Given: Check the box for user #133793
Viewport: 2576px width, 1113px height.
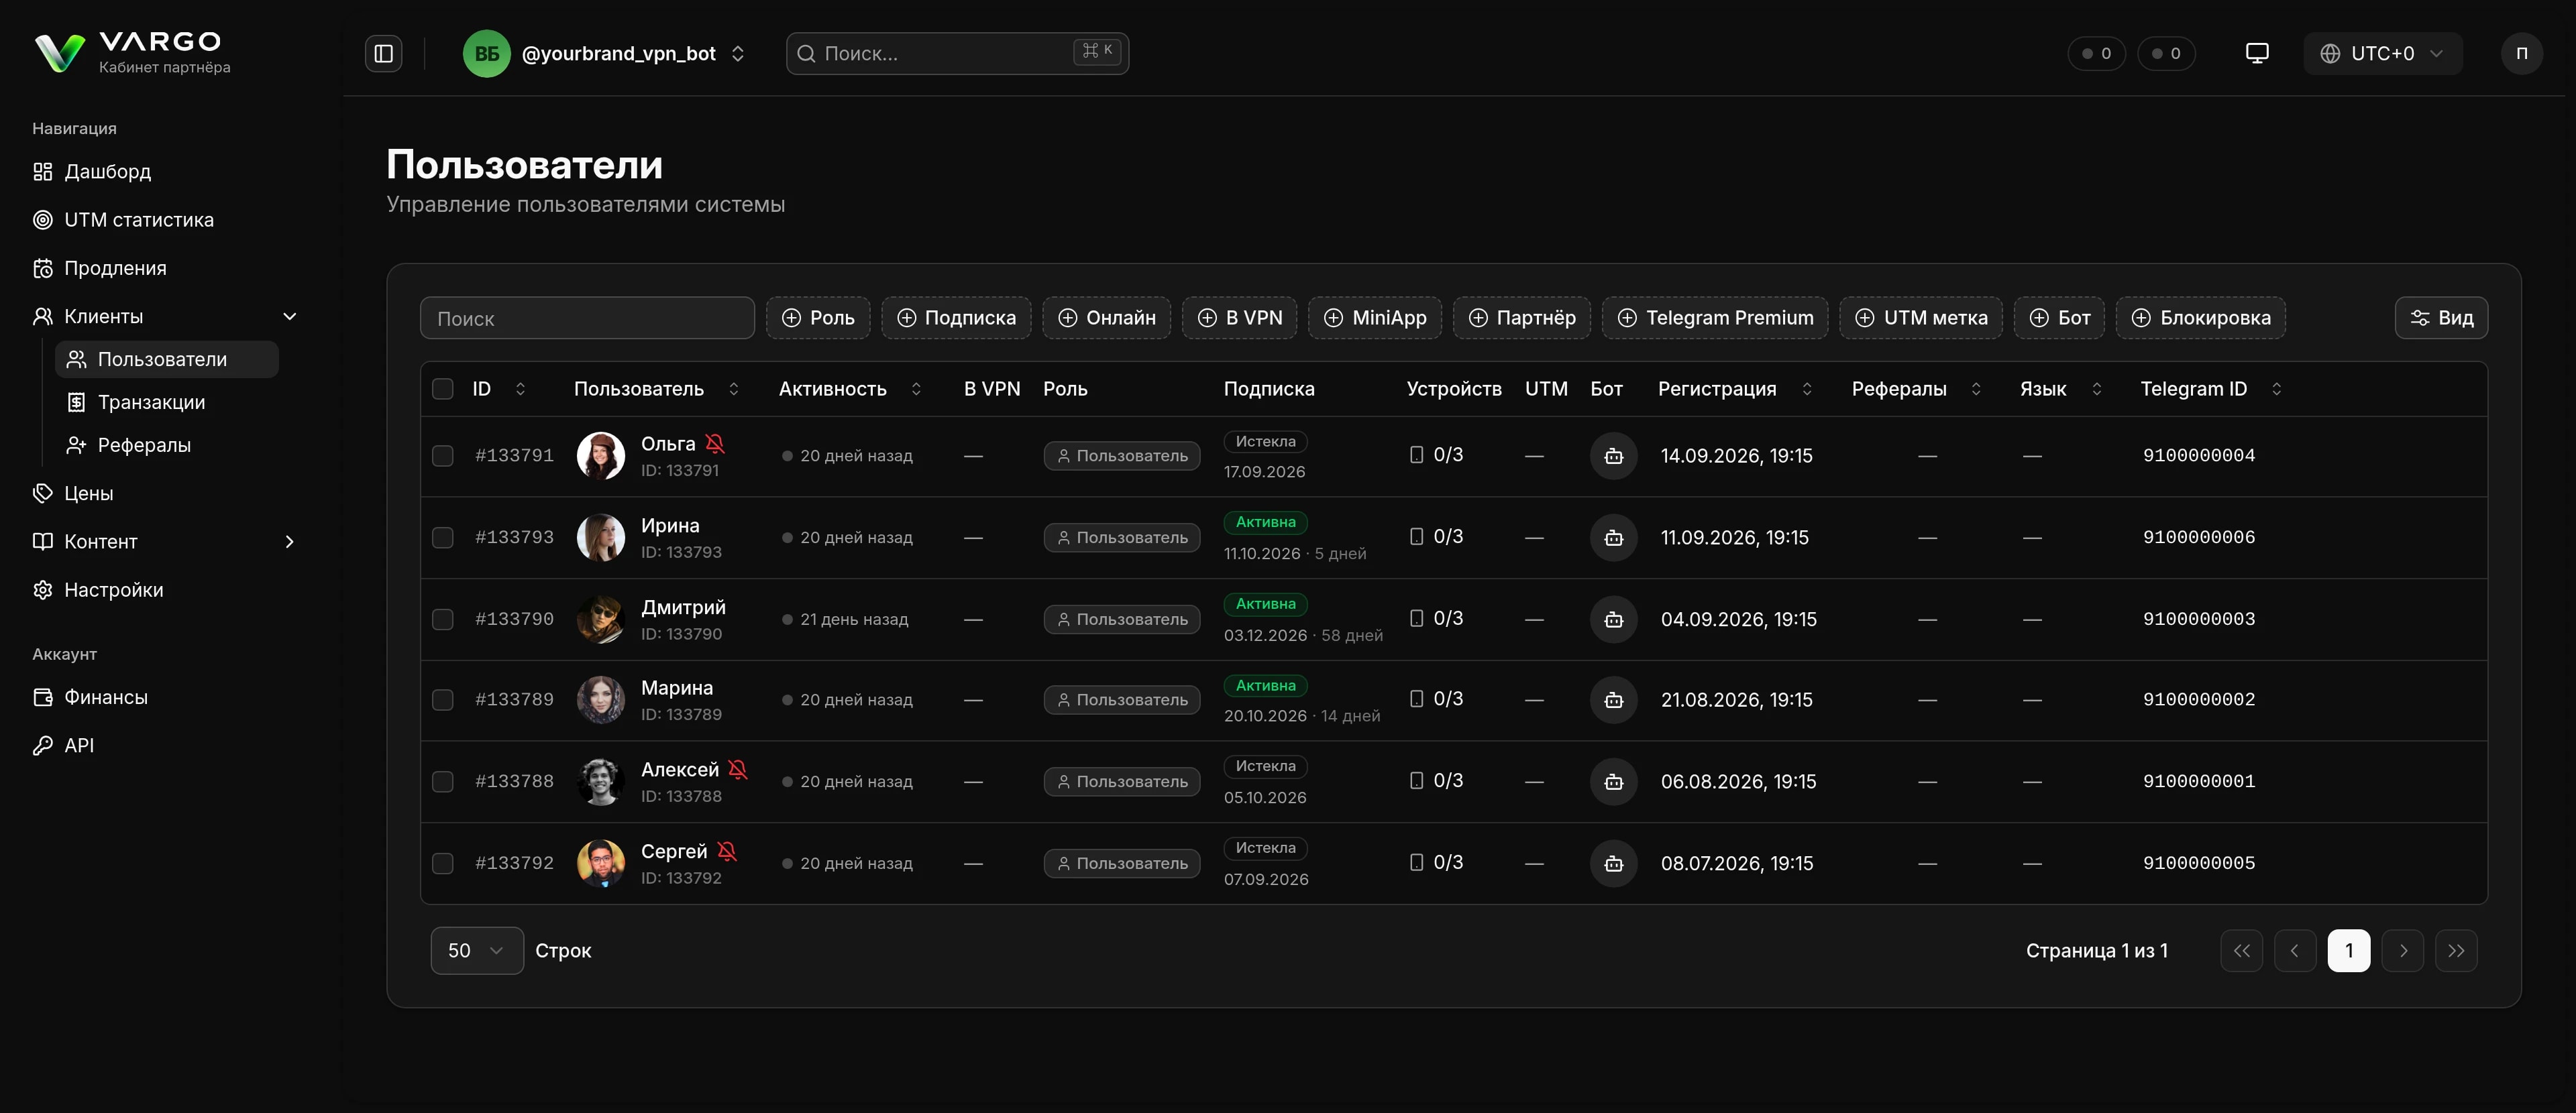Looking at the screenshot, I should pyautogui.click(x=442, y=538).
